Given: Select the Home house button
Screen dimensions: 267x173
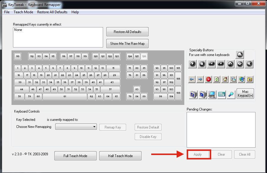Looking at the screenshot, I should (225, 79).
